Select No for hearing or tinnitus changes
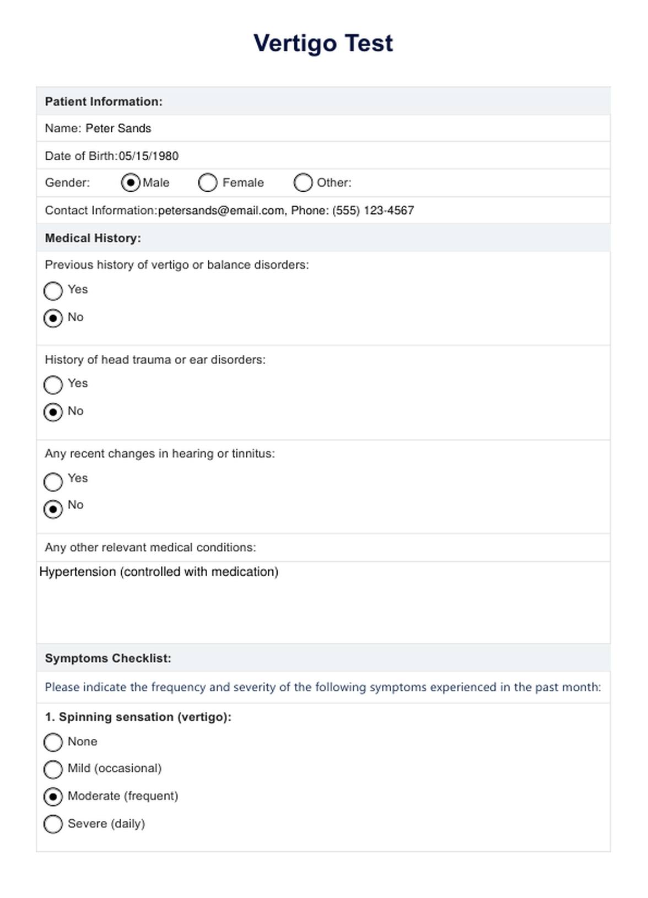This screenshot has width=648, height=898. coord(53,509)
